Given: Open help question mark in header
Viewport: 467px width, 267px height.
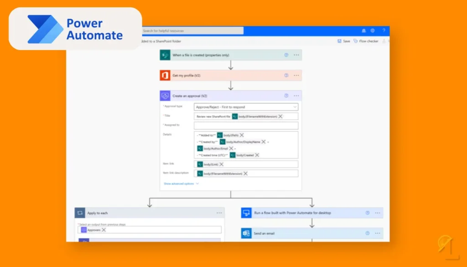Looking at the screenshot, I should (384, 31).
